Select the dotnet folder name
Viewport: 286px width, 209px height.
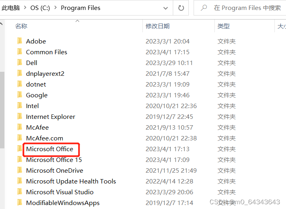pos(36,85)
